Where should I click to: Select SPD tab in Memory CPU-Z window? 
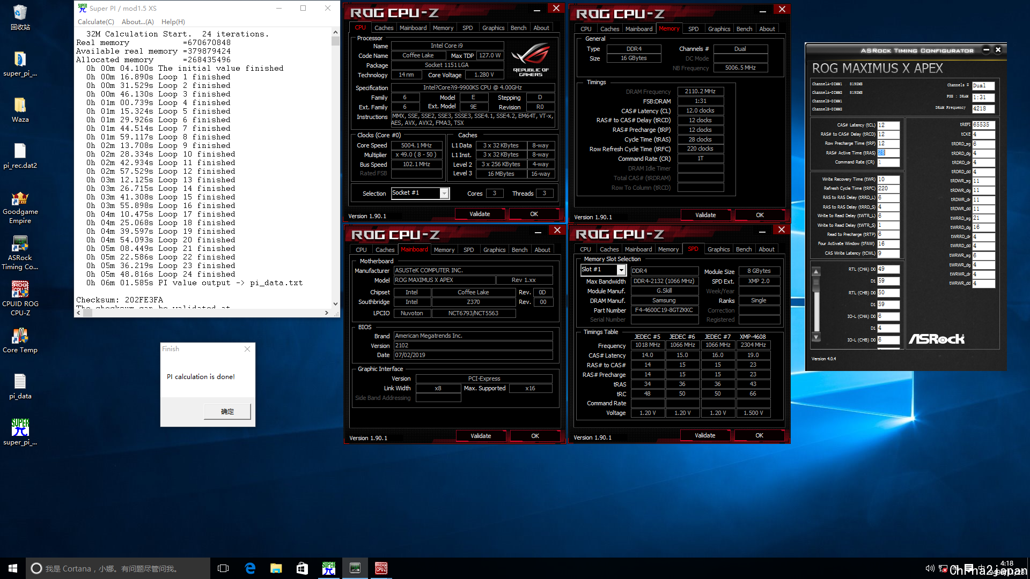coord(693,29)
